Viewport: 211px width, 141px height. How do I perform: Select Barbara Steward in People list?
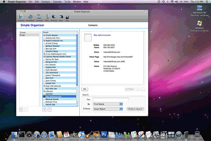pyautogui.click(x=59, y=46)
